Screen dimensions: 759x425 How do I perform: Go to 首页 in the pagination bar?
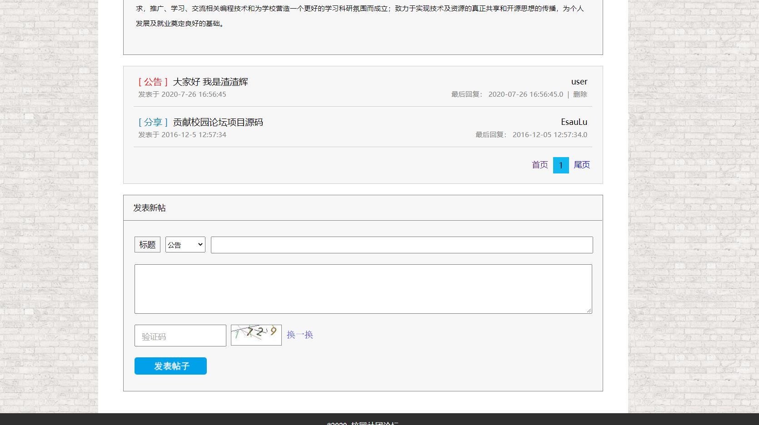pyautogui.click(x=539, y=165)
